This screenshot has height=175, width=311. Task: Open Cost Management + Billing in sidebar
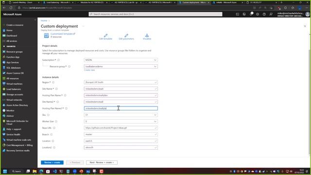coord(19,145)
